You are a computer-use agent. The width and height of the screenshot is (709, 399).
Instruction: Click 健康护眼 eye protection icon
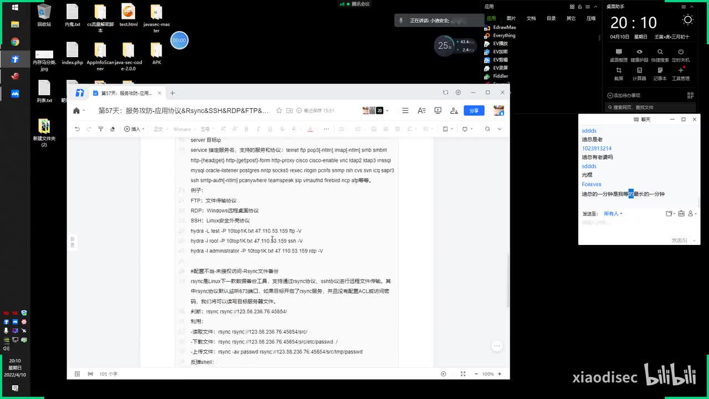click(x=639, y=55)
